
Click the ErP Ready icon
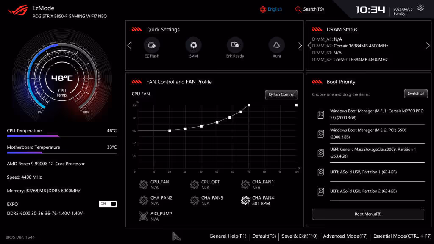coord(235,46)
